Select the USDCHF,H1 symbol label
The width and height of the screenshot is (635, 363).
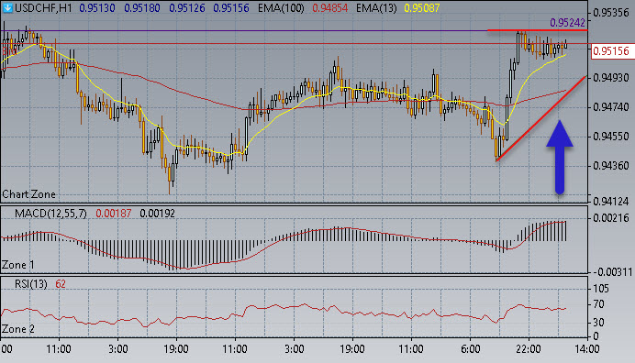coord(43,8)
